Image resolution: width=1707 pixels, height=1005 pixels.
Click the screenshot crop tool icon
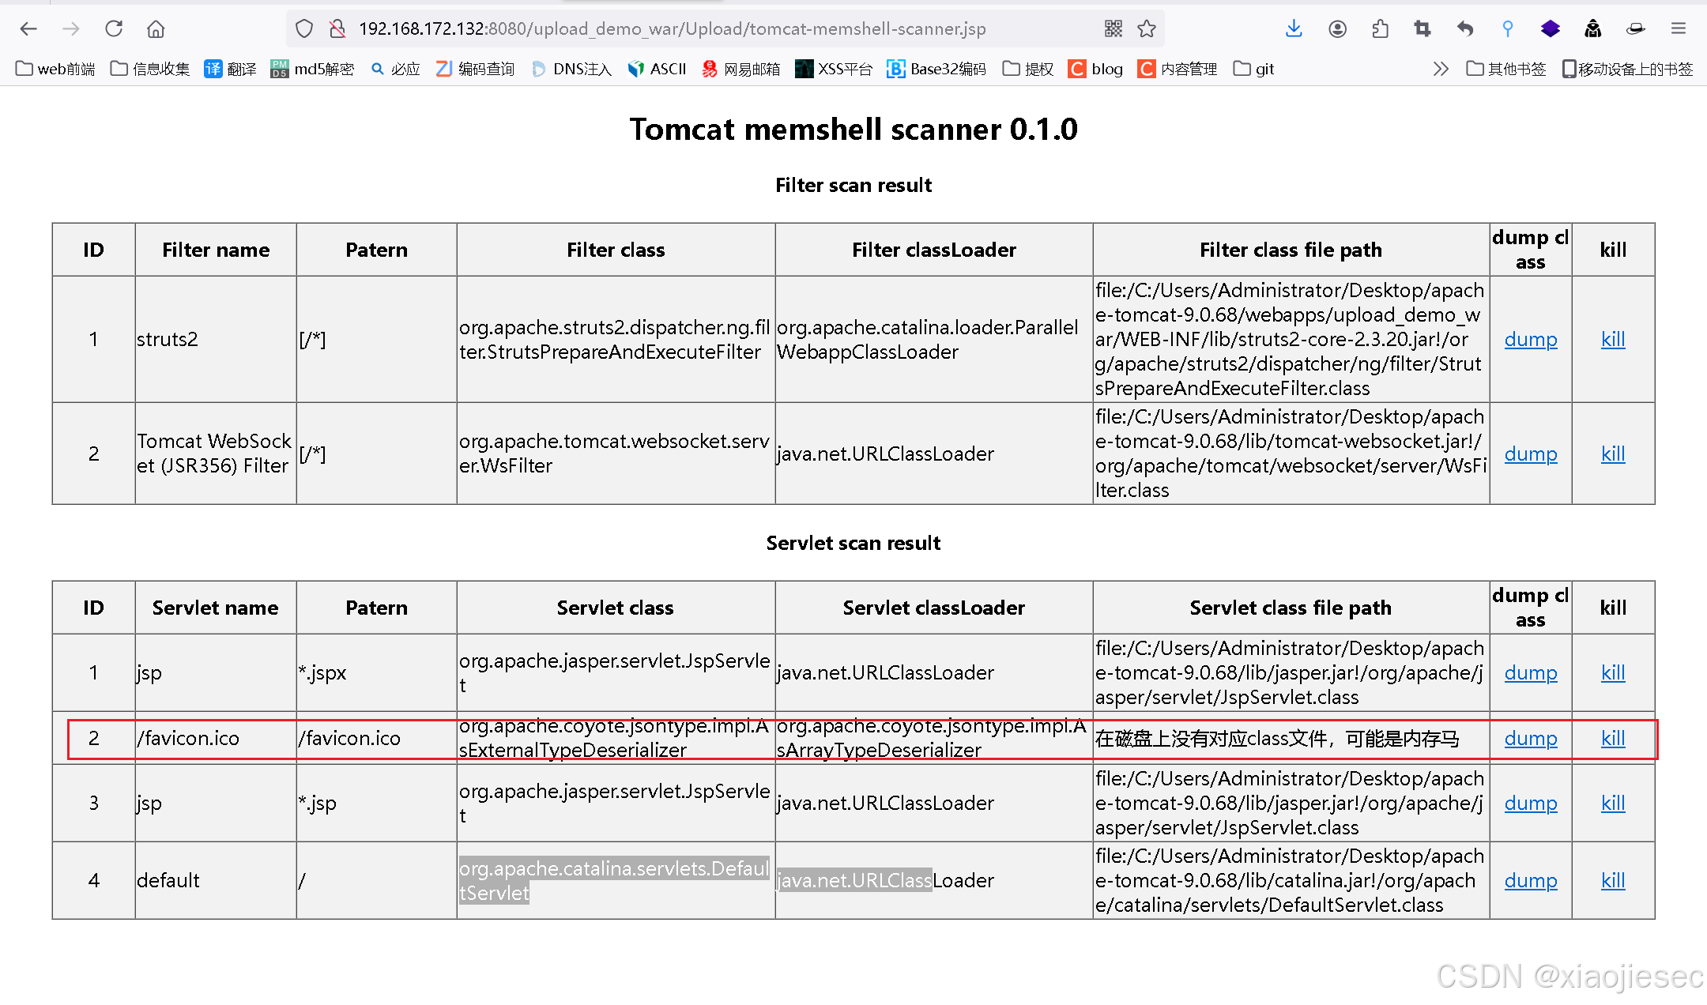click(x=1422, y=29)
